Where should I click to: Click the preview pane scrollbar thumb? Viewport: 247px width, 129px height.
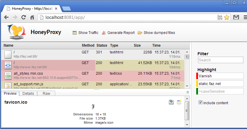pyautogui.click(x=187, y=110)
